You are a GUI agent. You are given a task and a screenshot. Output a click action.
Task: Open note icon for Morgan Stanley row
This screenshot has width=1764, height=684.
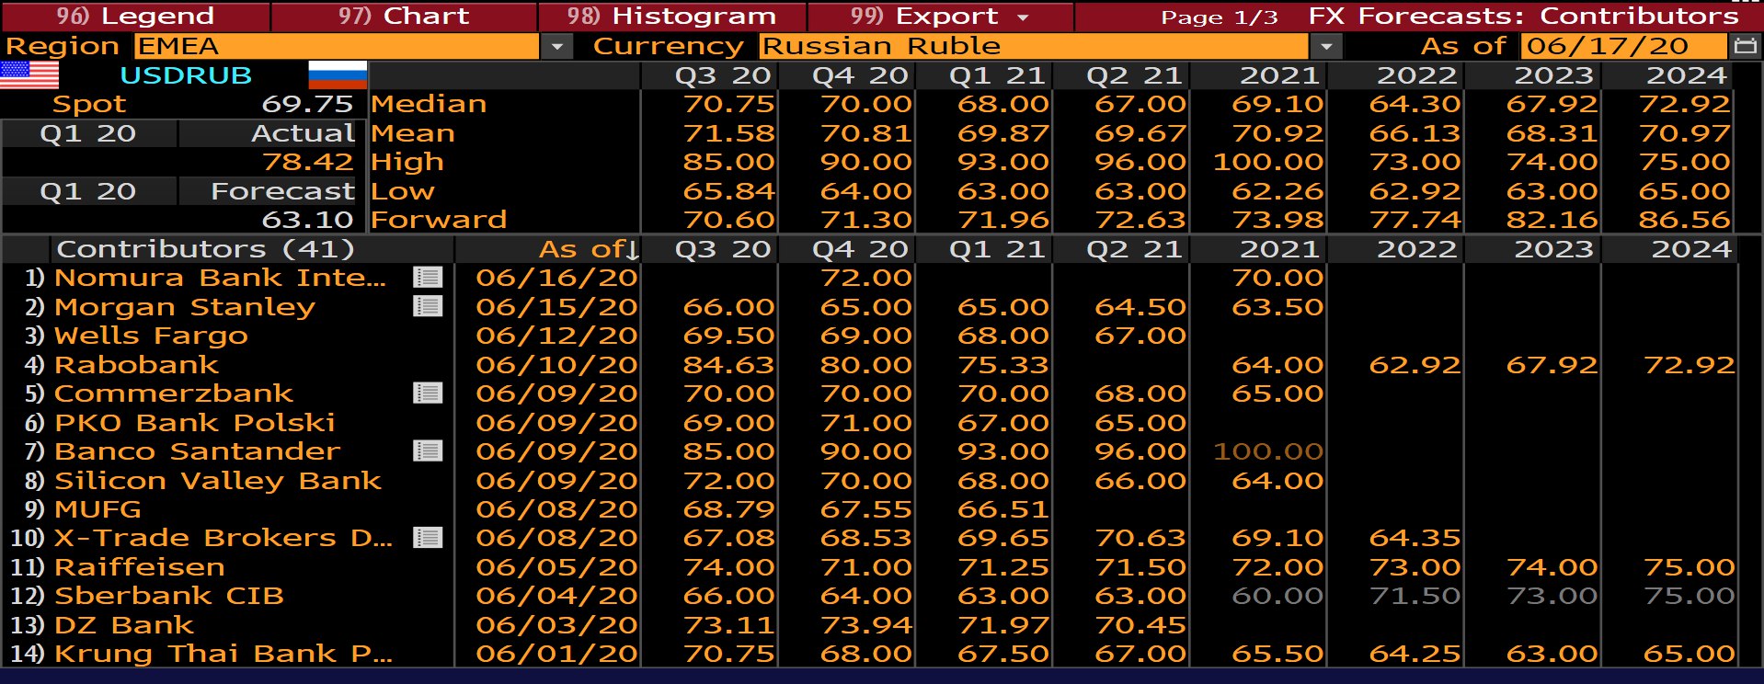(x=428, y=306)
